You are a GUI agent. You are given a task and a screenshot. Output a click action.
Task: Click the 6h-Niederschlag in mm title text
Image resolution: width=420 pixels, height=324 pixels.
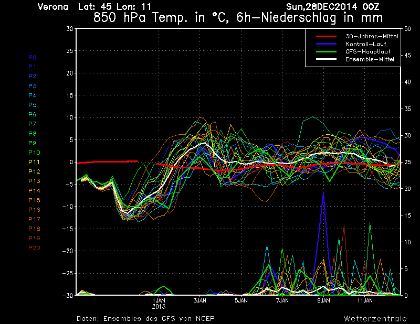coord(310,18)
